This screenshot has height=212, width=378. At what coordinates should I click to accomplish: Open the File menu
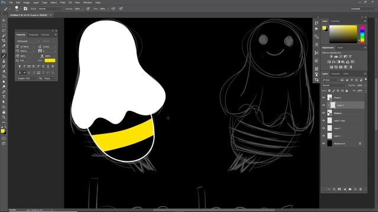point(11,2)
